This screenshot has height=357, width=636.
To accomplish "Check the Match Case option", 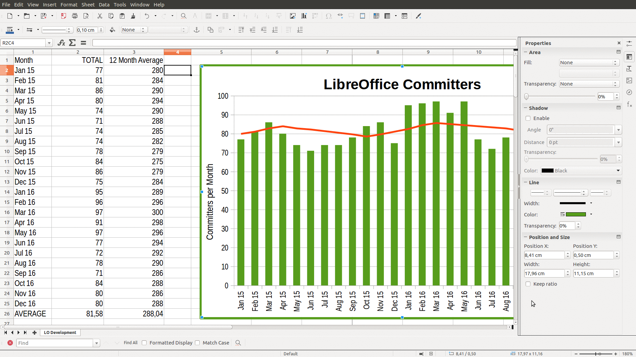I will pyautogui.click(x=198, y=343).
